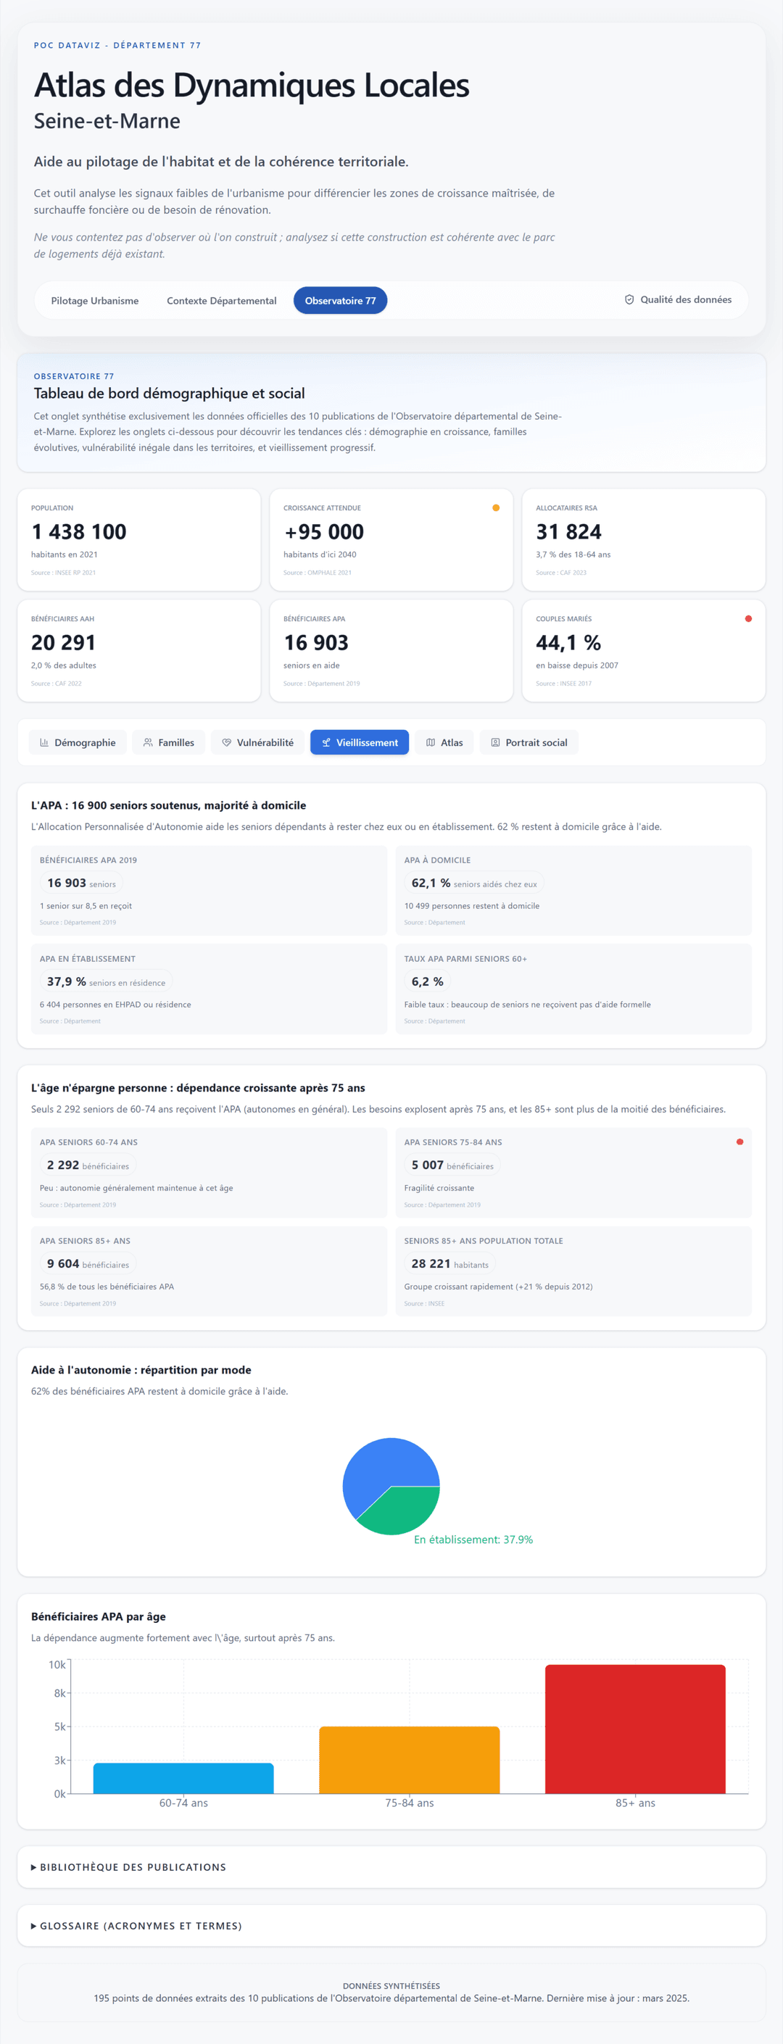Image resolution: width=783 pixels, height=2044 pixels.
Task: Click the map icon on Atlas tab
Action: coord(431,743)
